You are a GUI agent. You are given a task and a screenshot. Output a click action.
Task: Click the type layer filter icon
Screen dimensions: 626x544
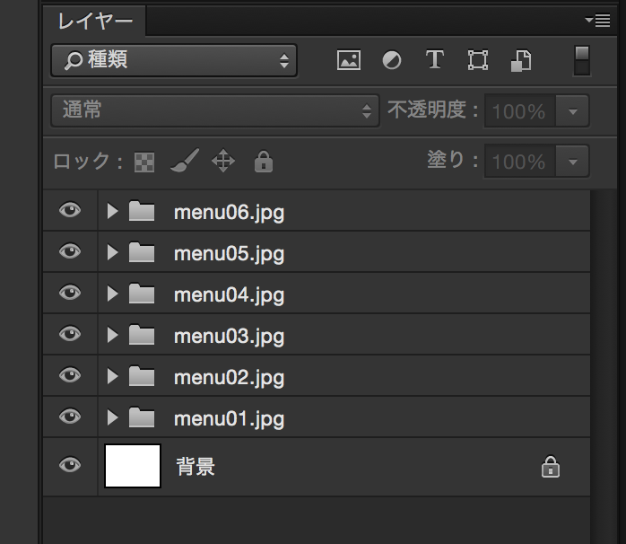[x=435, y=60]
